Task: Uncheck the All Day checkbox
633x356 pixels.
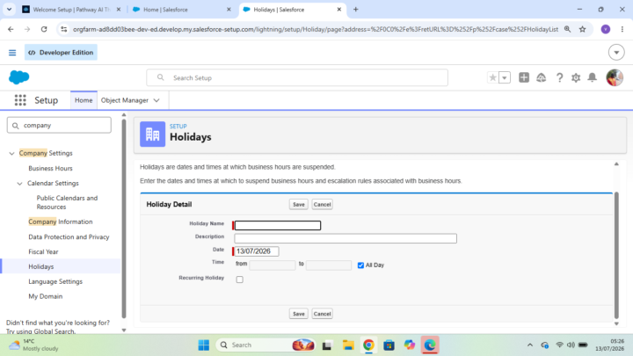Action: 360,265
